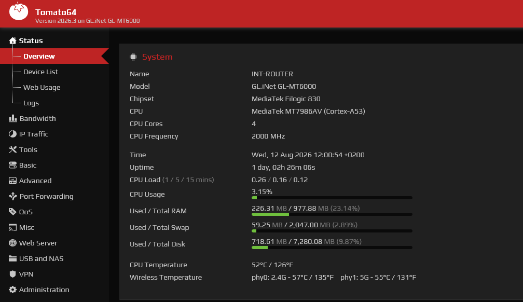Click the Administration gear icon
523x302 pixels.
12,290
